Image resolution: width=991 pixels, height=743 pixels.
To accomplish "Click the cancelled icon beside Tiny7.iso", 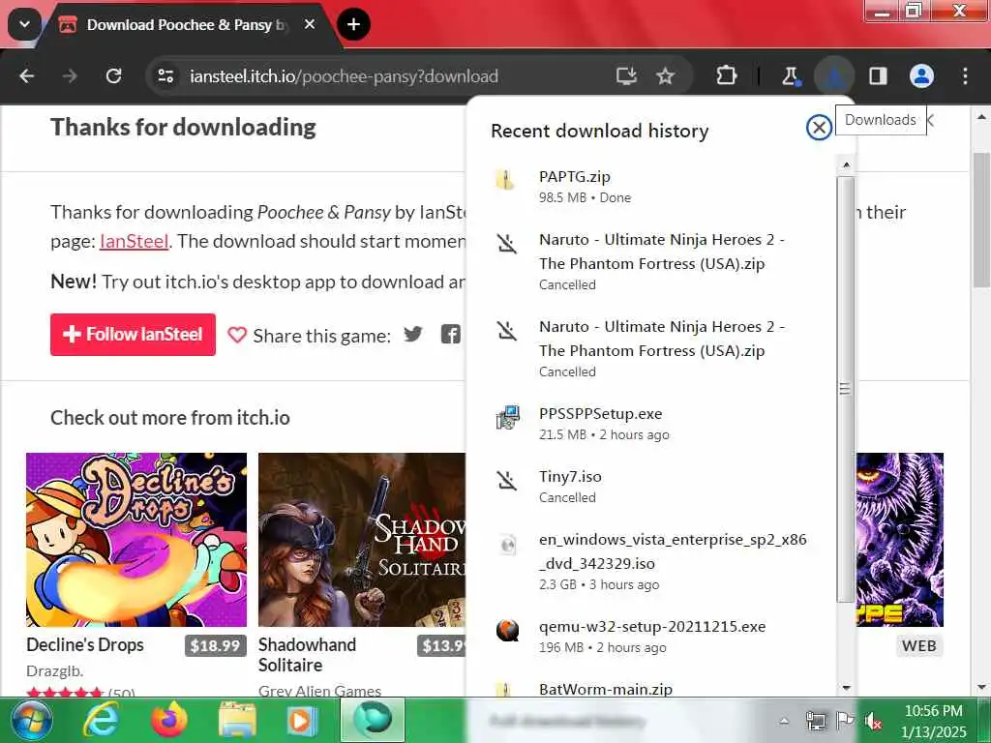I will (507, 481).
